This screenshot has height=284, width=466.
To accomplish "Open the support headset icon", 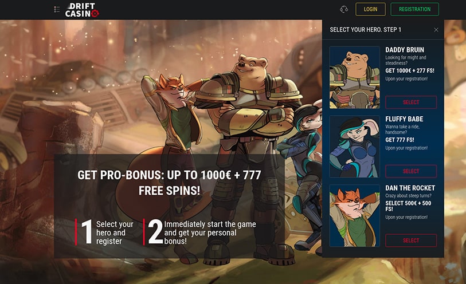I will click(x=344, y=9).
